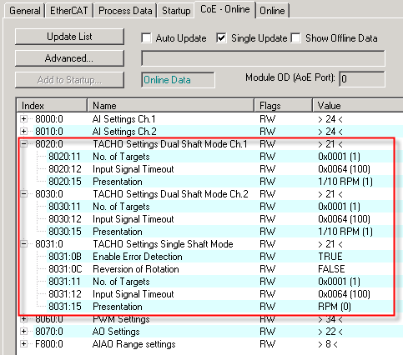This screenshot has width=403, height=355.
Task: Click the Module OD (AoE Port) field
Action: click(362, 79)
